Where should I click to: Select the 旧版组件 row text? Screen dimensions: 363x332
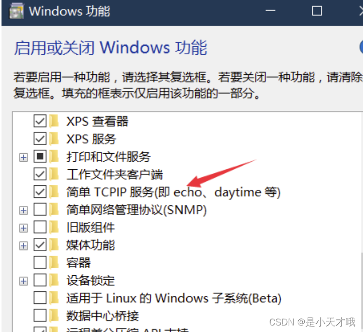[x=90, y=228]
